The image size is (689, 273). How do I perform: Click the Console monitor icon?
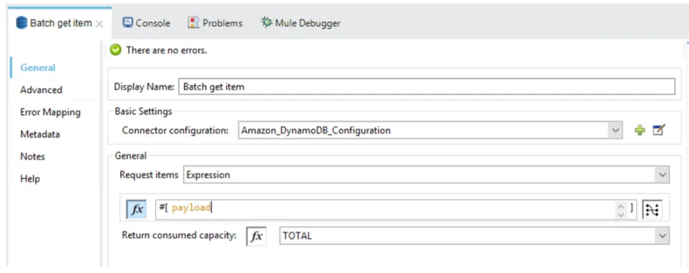click(128, 23)
